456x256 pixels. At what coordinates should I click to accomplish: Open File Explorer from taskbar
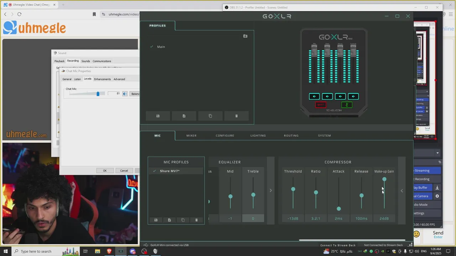pyautogui.click(x=97, y=251)
